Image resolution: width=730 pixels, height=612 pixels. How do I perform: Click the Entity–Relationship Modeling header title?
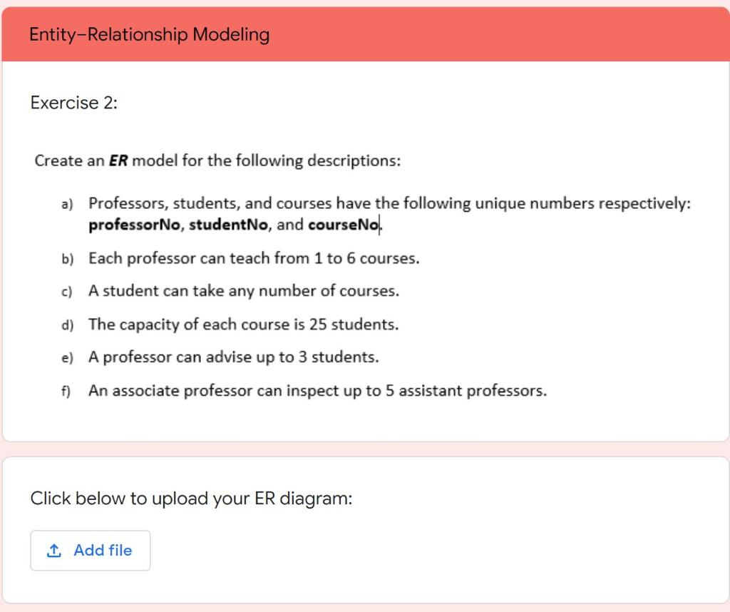(x=150, y=34)
